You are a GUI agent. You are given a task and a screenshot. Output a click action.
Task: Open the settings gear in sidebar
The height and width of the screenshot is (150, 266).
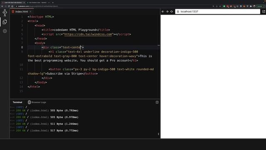5,31
